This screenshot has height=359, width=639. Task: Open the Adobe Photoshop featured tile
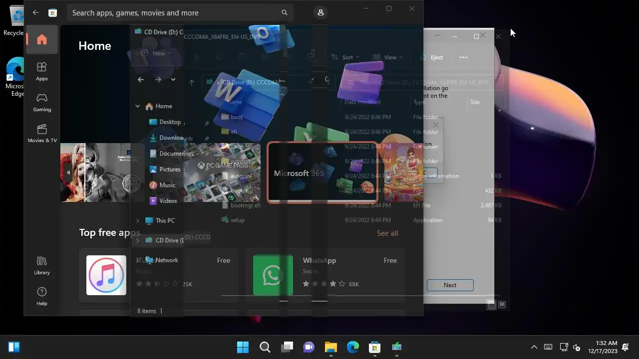(x=102, y=173)
